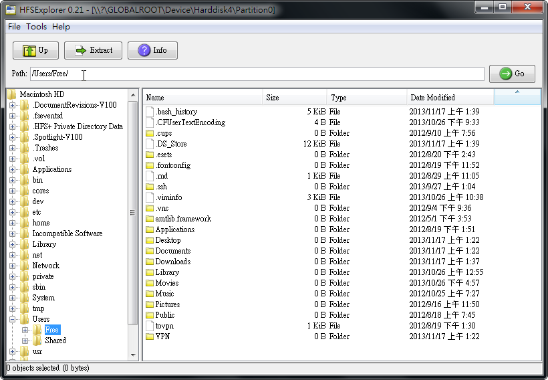Select Macintosh HD root folder icon
This screenshot has width=548, height=380.
coord(12,94)
